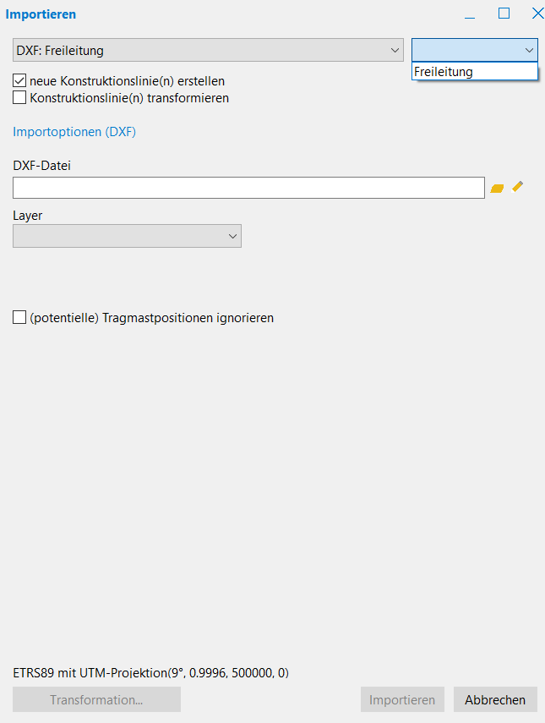Click the yellow folder browse icon

[497, 188]
